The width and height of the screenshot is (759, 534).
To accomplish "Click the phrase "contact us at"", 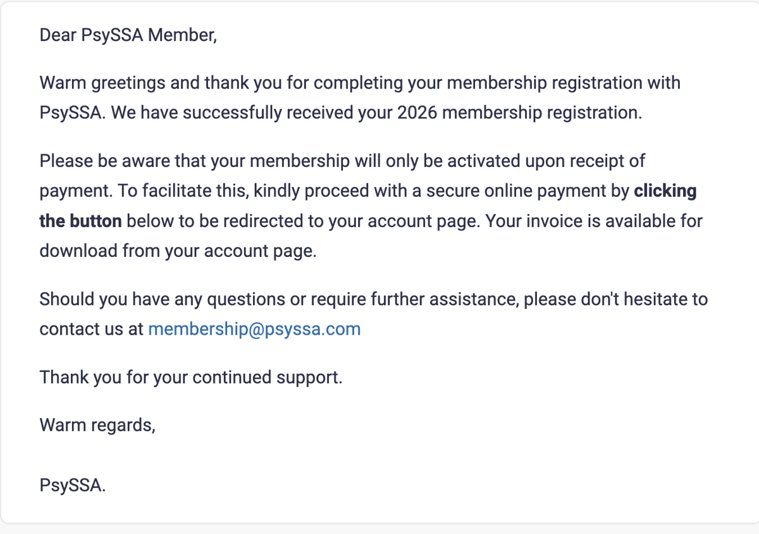I will point(92,329).
